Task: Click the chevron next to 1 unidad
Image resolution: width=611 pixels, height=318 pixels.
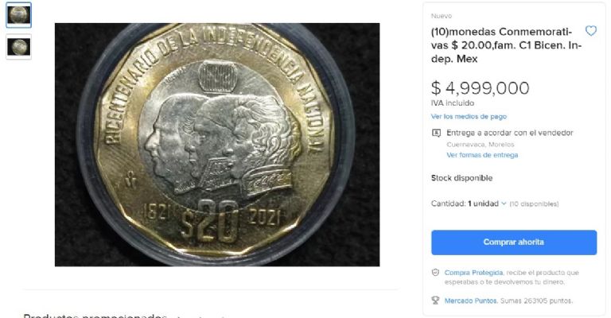Action: click(x=504, y=204)
